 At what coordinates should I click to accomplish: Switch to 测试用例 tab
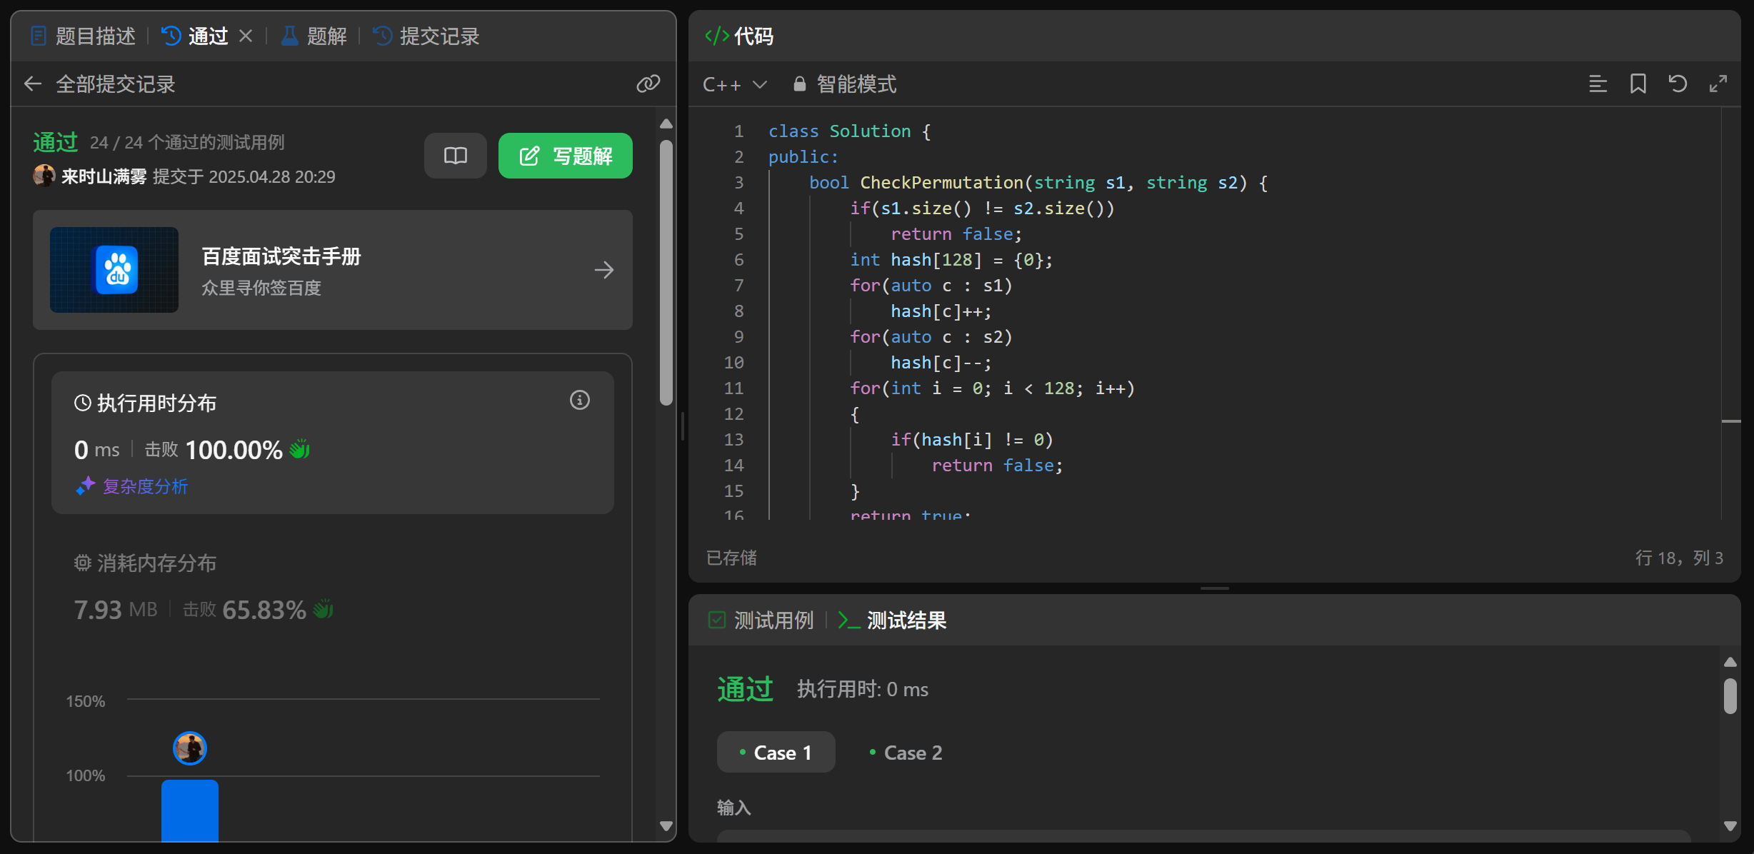[x=762, y=620]
